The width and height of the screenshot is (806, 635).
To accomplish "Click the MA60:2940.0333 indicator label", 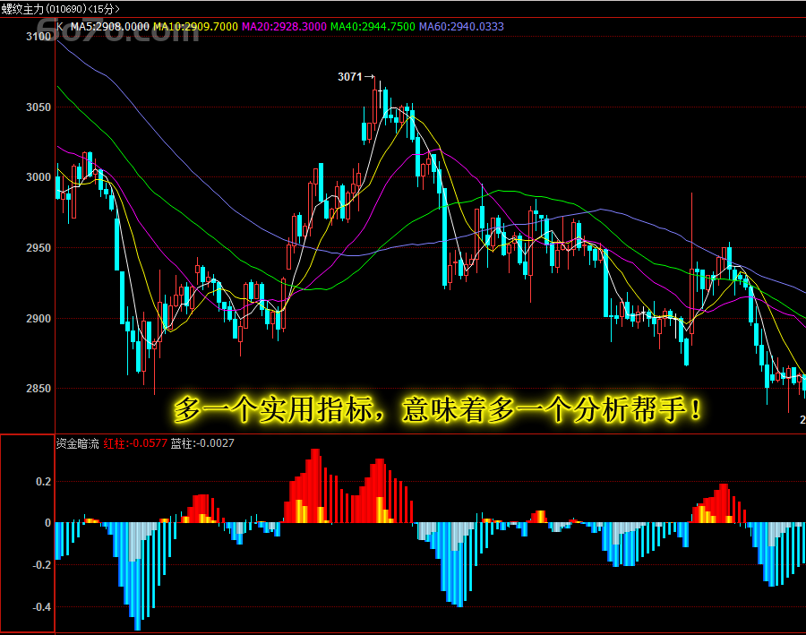I will (461, 27).
